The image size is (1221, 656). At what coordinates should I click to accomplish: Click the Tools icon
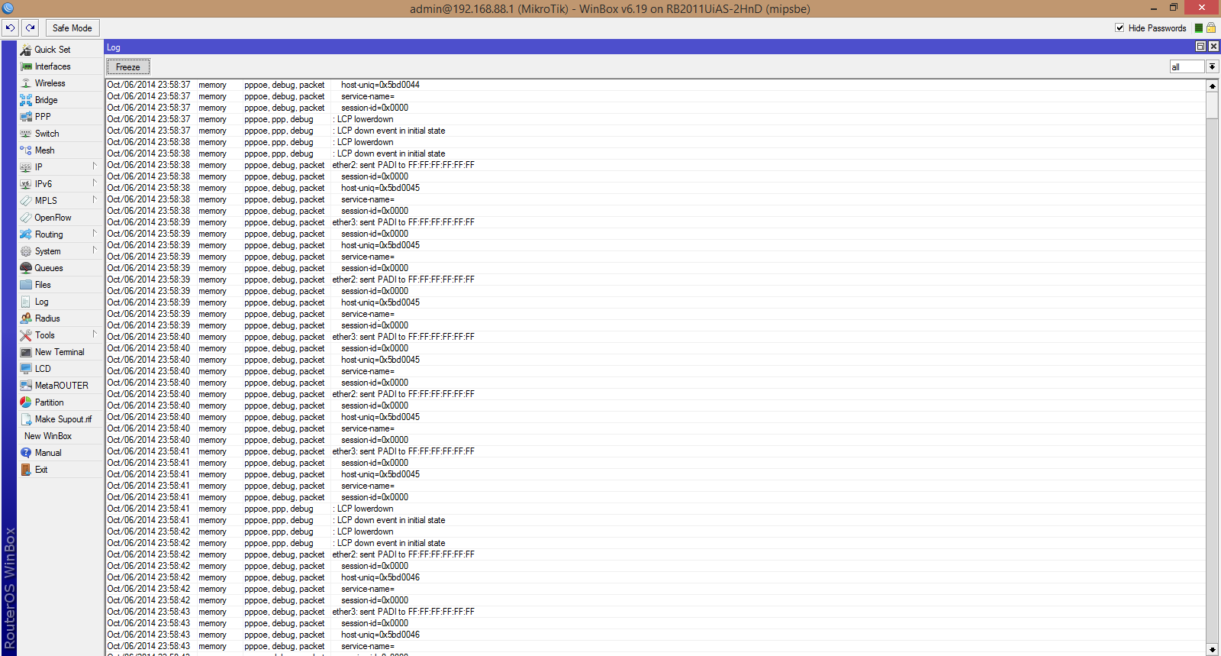click(26, 335)
